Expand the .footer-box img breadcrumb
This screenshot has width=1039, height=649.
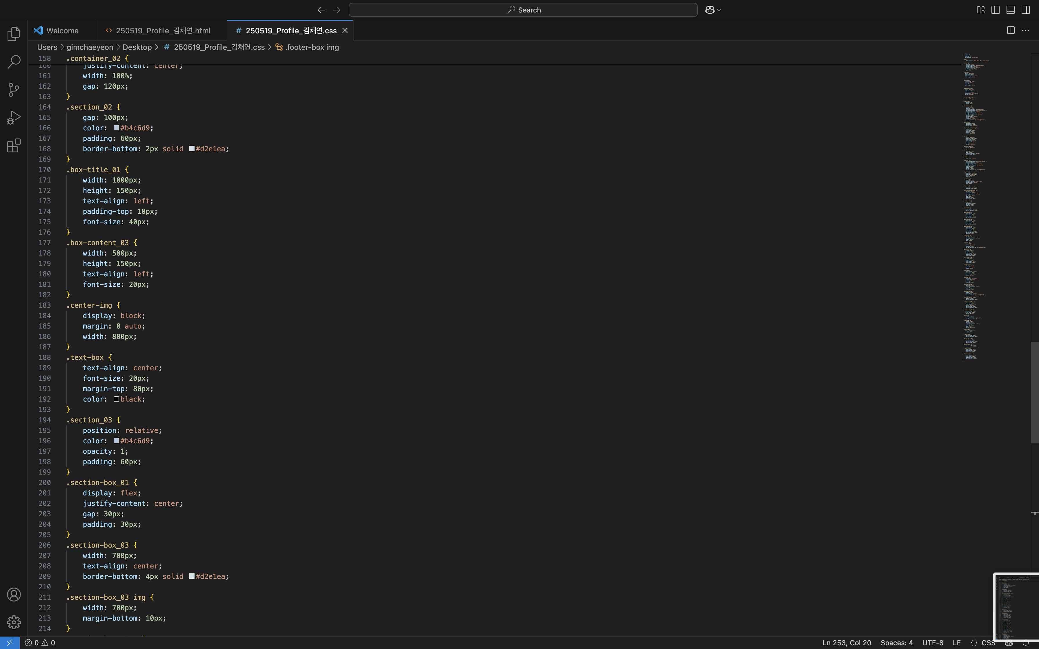(x=312, y=47)
